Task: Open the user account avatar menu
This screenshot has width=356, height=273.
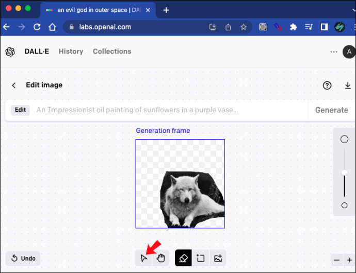Action: (x=349, y=52)
